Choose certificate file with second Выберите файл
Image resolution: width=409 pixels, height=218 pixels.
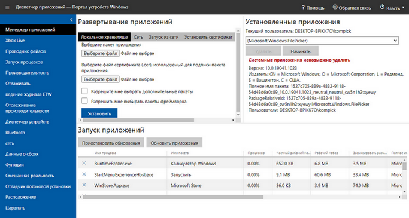click(101, 79)
